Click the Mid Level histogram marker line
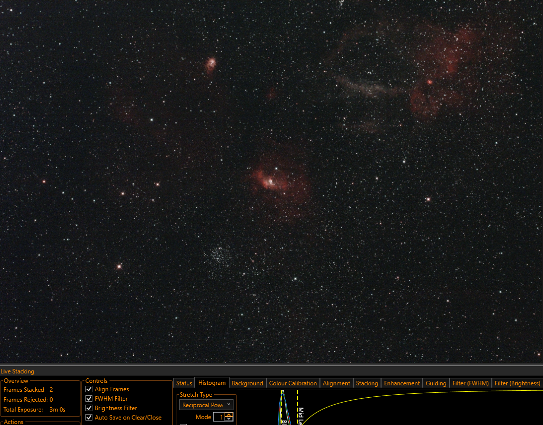Screen dimensions: 543x425 pos(298,406)
